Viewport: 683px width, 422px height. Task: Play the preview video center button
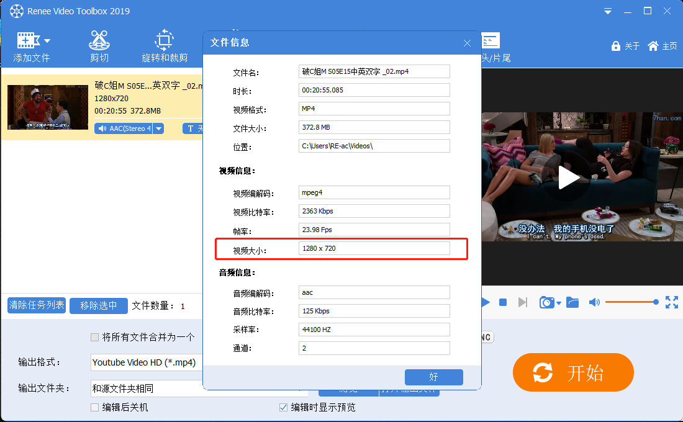point(568,177)
